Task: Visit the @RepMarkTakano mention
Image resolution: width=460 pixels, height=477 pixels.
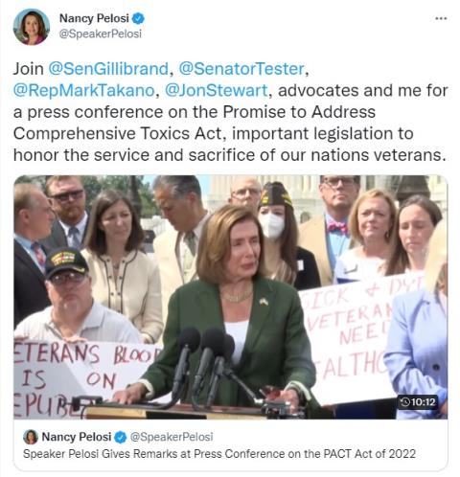Action: pos(83,90)
